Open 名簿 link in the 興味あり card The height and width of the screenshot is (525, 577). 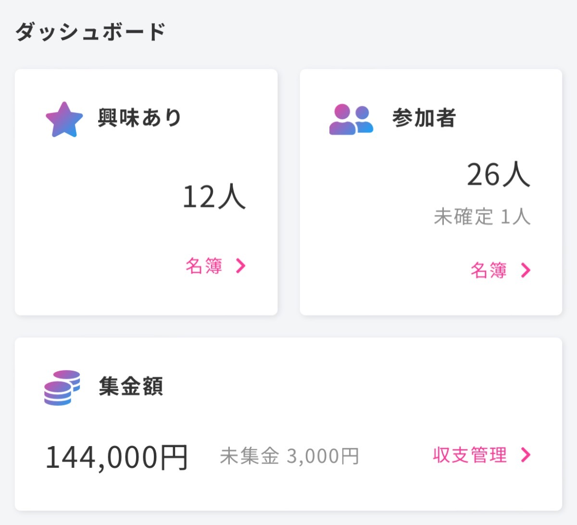(204, 265)
